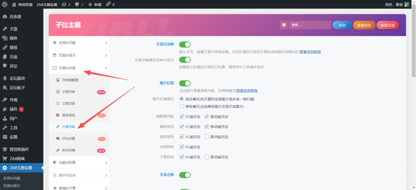Expand 页面&显示 section
Screen dimensions: 416x190
79,56
